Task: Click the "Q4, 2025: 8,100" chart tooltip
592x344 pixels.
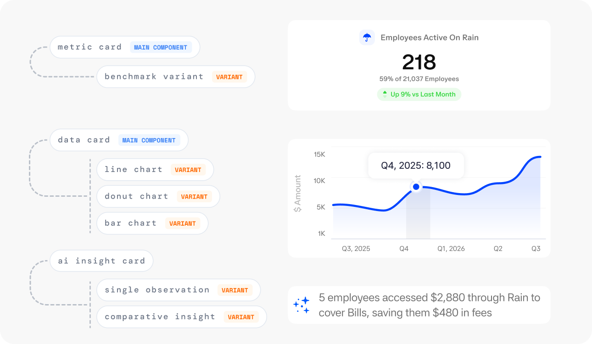Action: point(416,166)
